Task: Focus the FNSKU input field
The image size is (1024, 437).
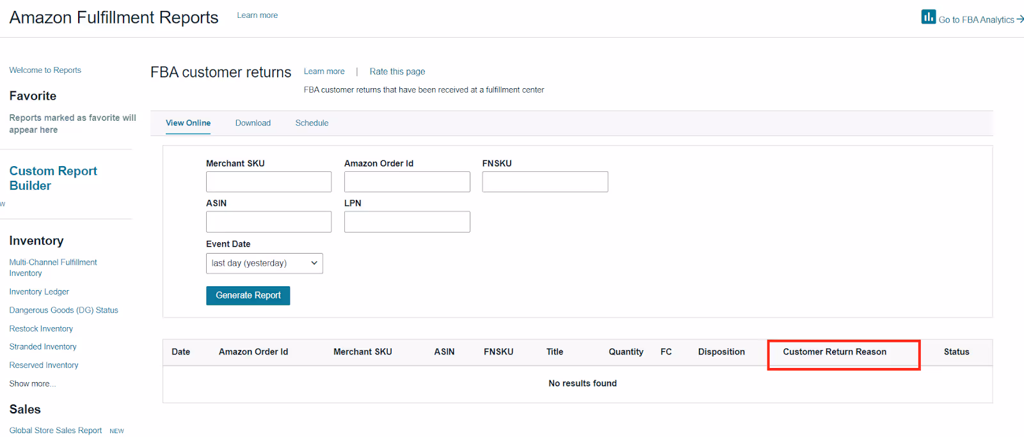Action: tap(545, 181)
